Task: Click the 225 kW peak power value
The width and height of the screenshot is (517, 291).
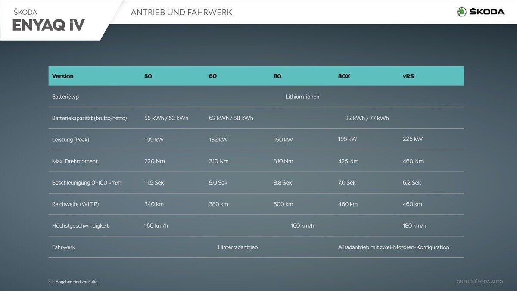Action: point(412,139)
